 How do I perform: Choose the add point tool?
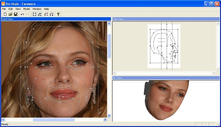tap(52, 14)
